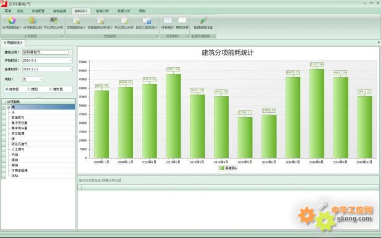Select 液化石油气 in the energy tree

pyautogui.click(x=20, y=144)
